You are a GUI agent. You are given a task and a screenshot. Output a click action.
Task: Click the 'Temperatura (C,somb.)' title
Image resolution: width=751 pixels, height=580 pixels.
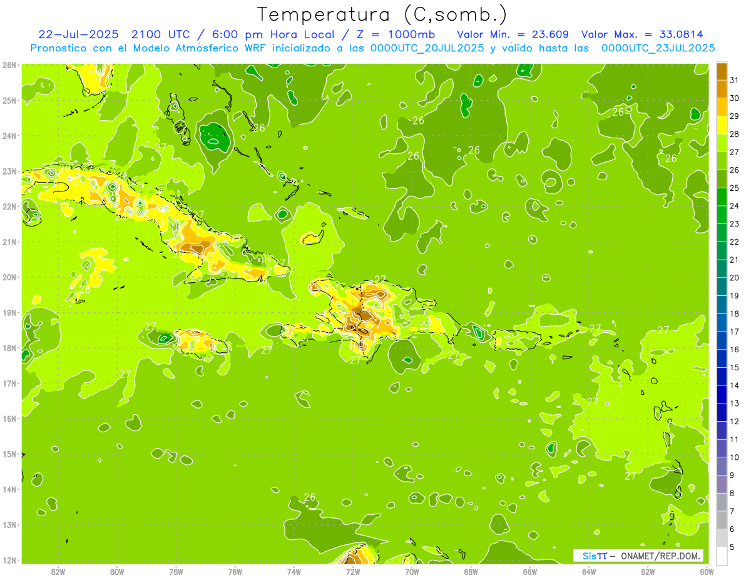click(382, 15)
